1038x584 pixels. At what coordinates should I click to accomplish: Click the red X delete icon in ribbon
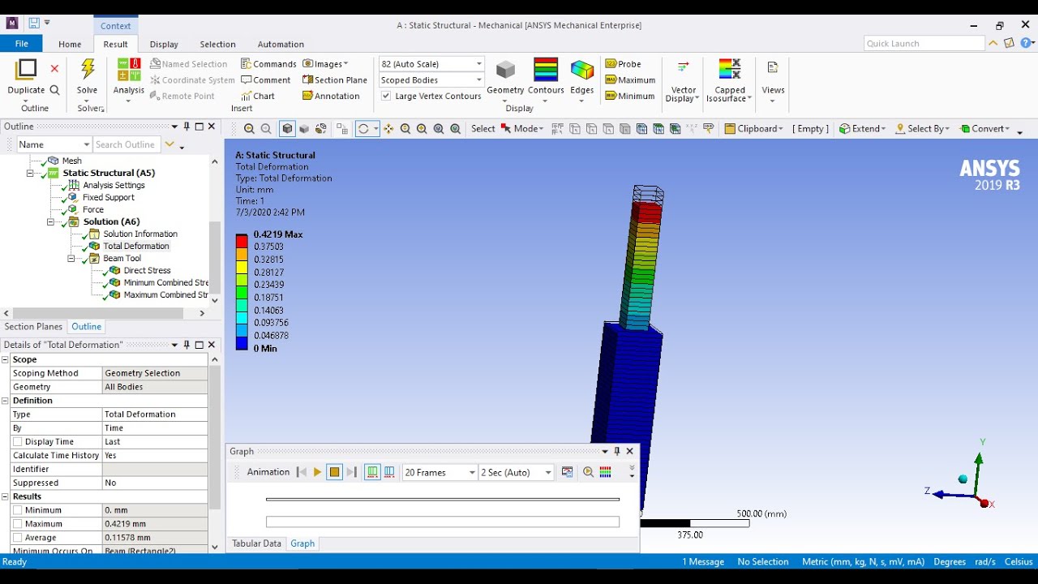coord(54,69)
